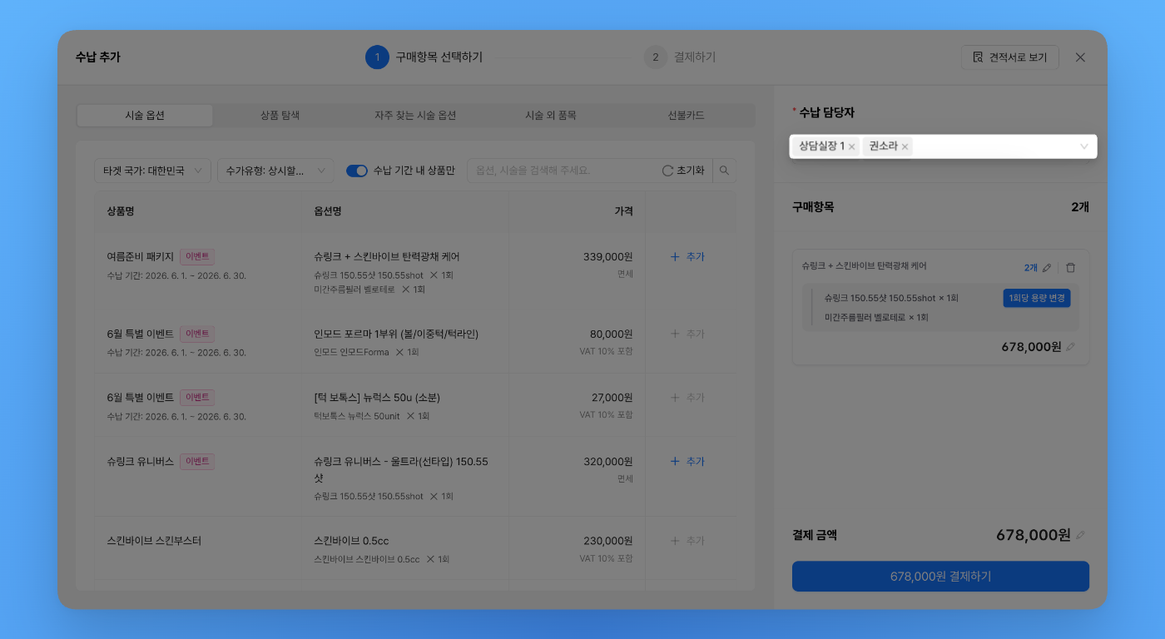This screenshot has height=639, width=1165.
Task: Click 678,000원 결제하기 button
Action: [x=940, y=577]
